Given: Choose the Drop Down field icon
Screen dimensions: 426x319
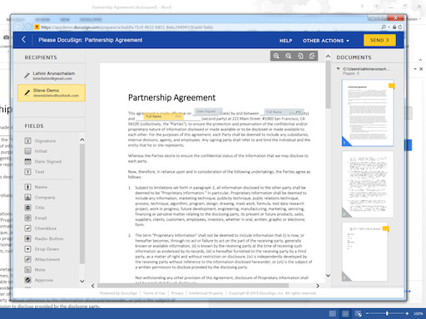Looking at the screenshot, I should pos(27,249).
